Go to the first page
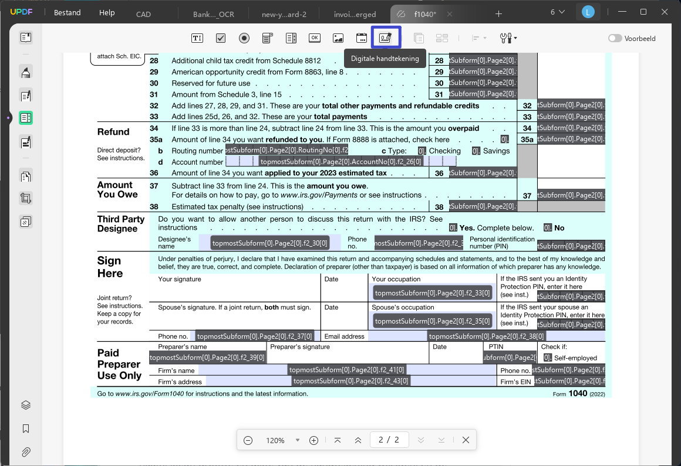Viewport: 681px width, 466px height. point(338,440)
